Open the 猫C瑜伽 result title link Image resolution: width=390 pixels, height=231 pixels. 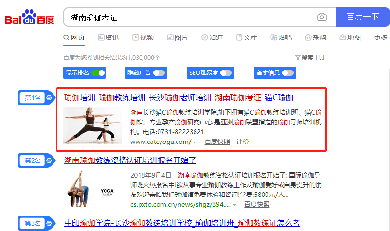click(x=178, y=97)
